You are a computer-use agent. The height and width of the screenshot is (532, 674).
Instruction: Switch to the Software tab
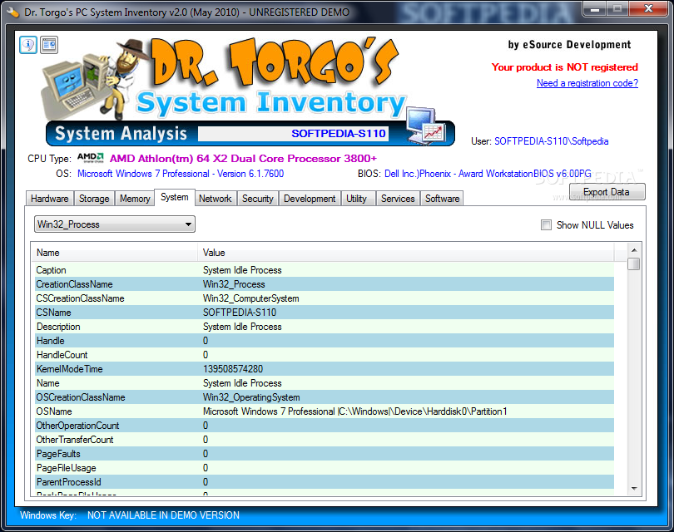pyautogui.click(x=443, y=199)
